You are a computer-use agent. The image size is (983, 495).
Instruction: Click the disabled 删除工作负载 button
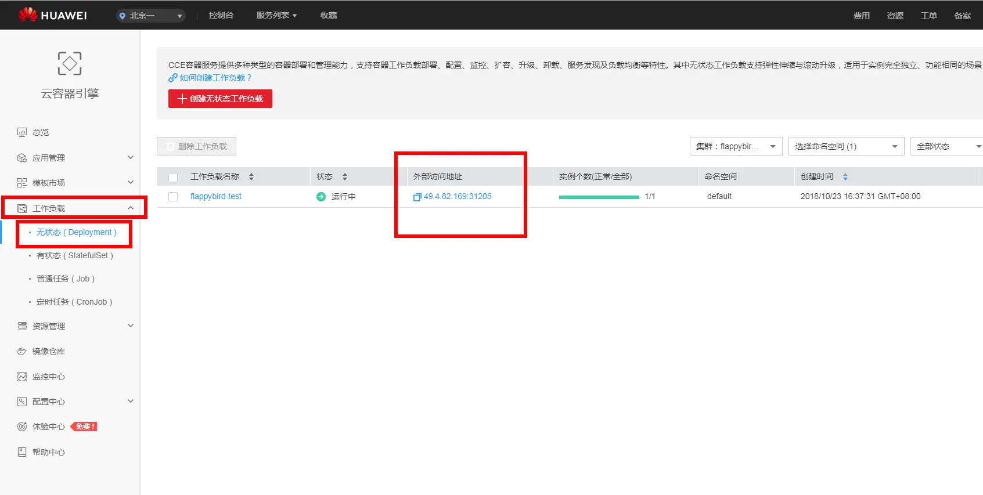[196, 146]
